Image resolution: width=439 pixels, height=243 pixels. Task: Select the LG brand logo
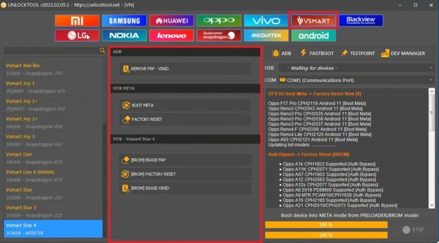click(77, 35)
